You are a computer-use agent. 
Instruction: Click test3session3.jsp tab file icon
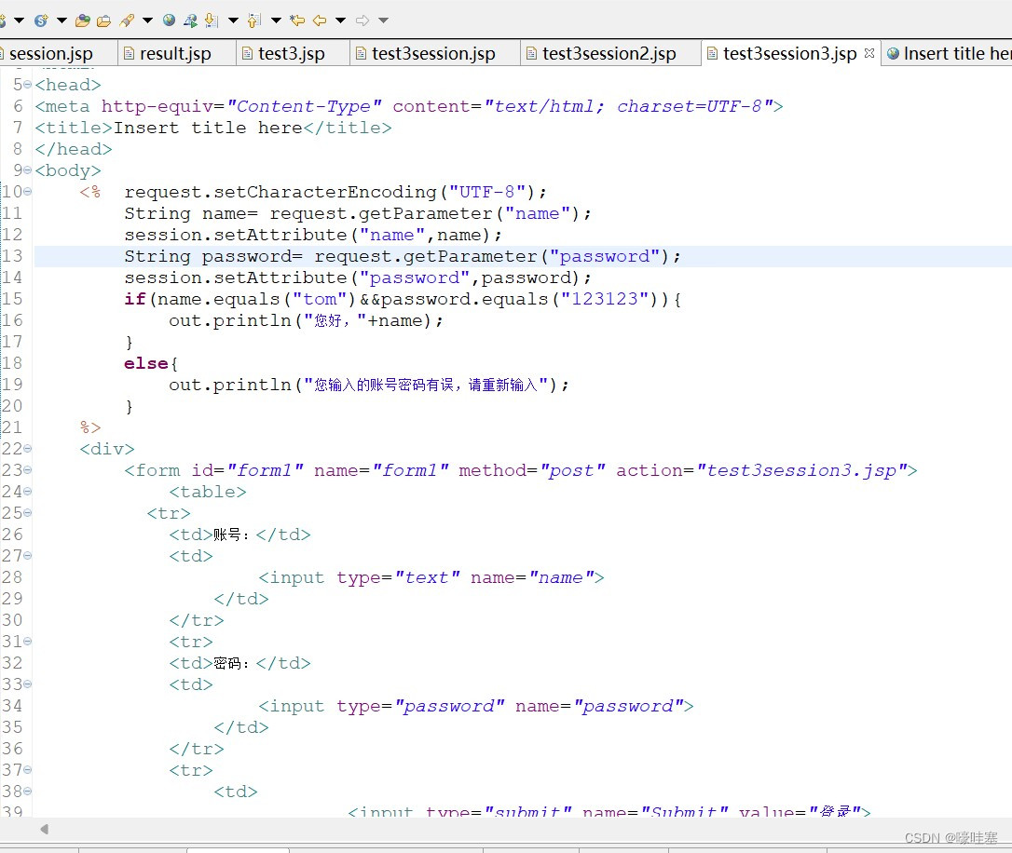pos(712,53)
